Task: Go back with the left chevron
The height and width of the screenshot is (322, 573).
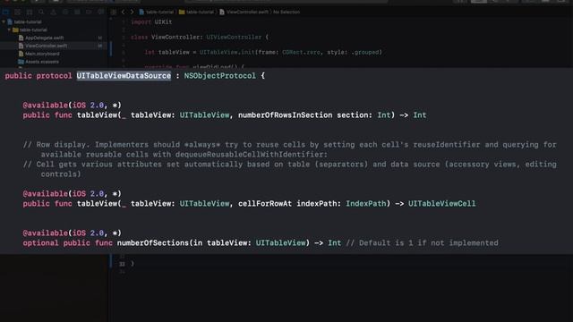Action: (x=124, y=12)
